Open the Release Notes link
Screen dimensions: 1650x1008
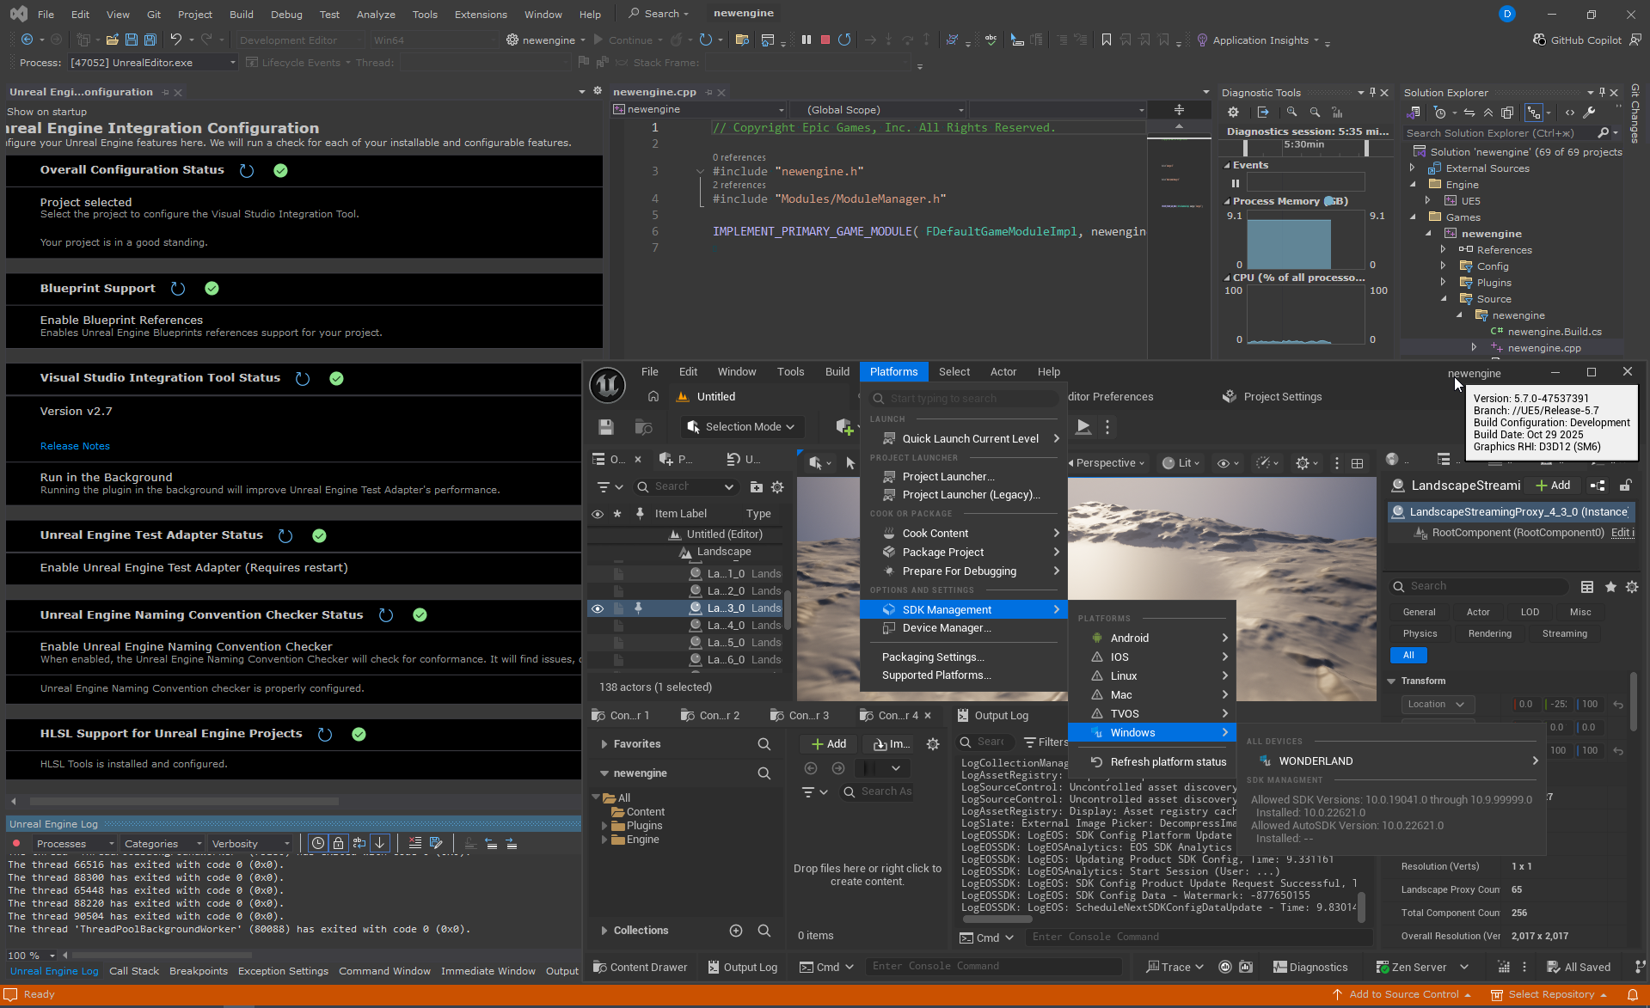pos(75,446)
